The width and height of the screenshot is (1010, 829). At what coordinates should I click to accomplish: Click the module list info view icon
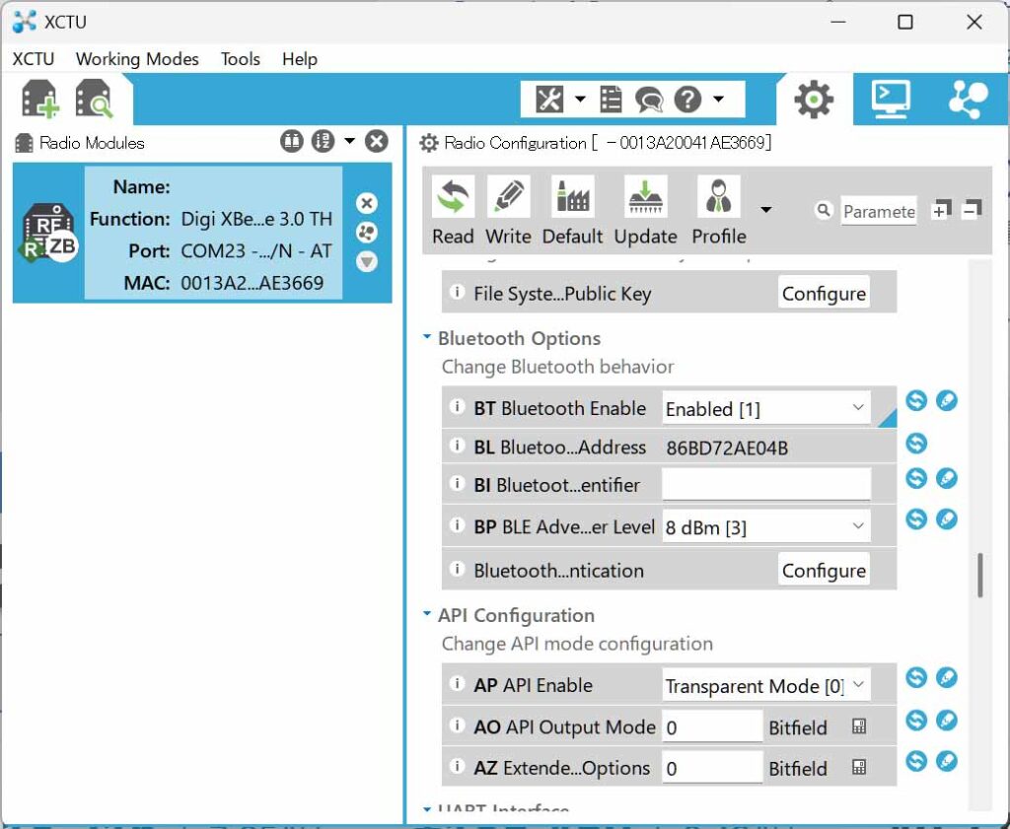[292, 142]
